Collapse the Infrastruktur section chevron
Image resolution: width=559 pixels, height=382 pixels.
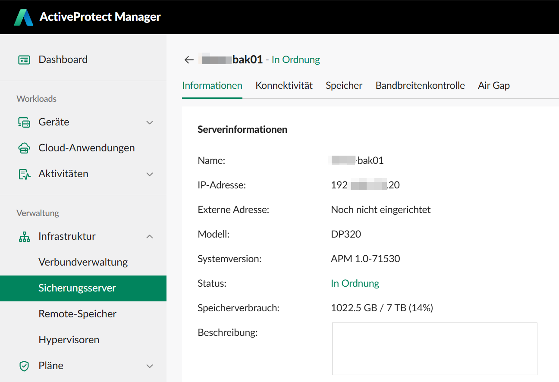click(x=150, y=236)
